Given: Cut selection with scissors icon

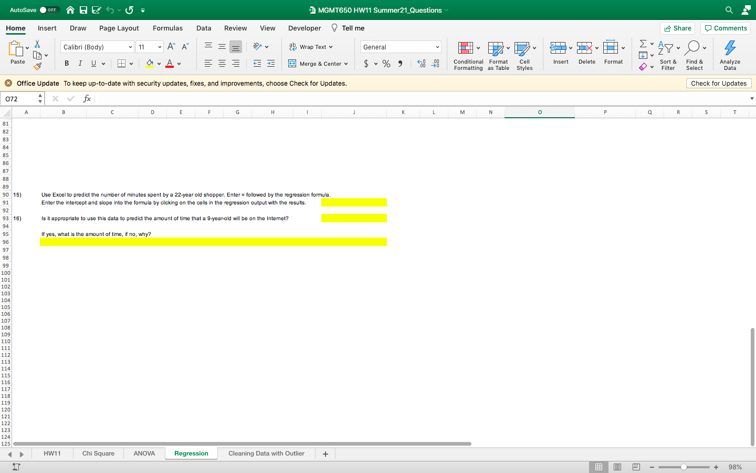Looking at the screenshot, I should (37, 44).
